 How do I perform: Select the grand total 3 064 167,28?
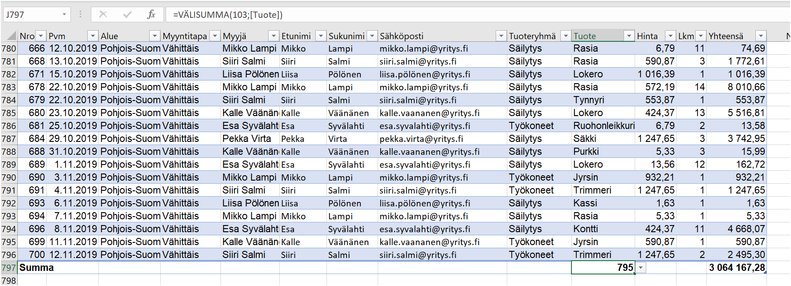(x=736, y=268)
